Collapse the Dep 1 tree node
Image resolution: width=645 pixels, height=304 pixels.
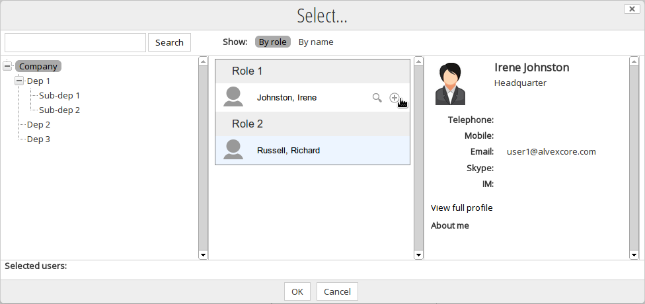pos(19,81)
